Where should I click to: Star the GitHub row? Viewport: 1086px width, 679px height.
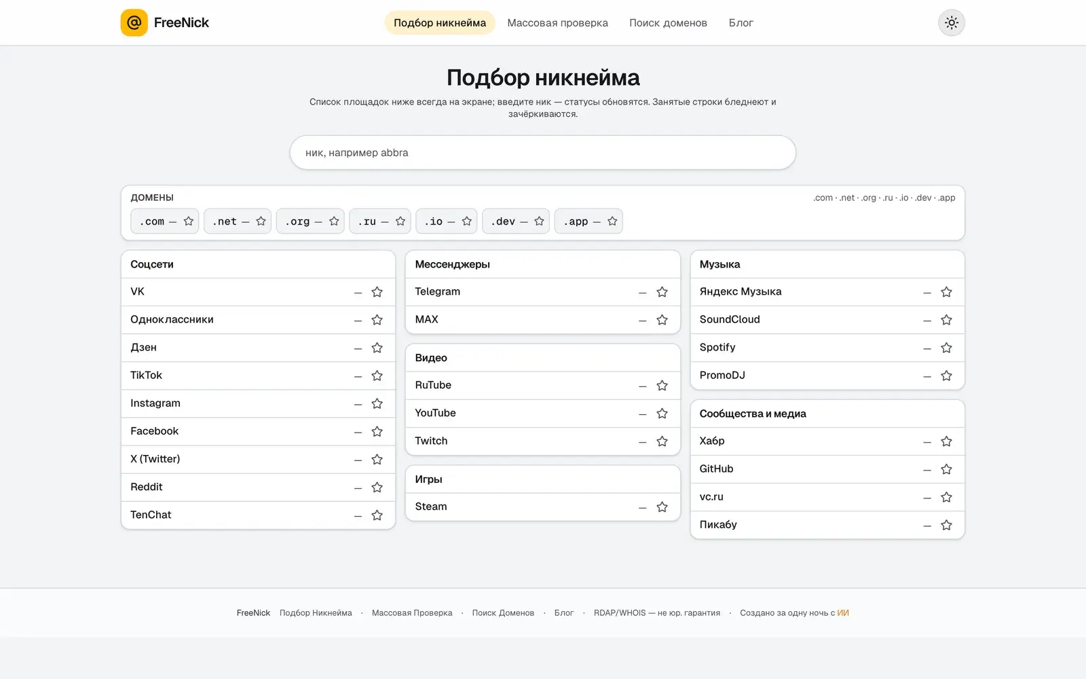947,469
